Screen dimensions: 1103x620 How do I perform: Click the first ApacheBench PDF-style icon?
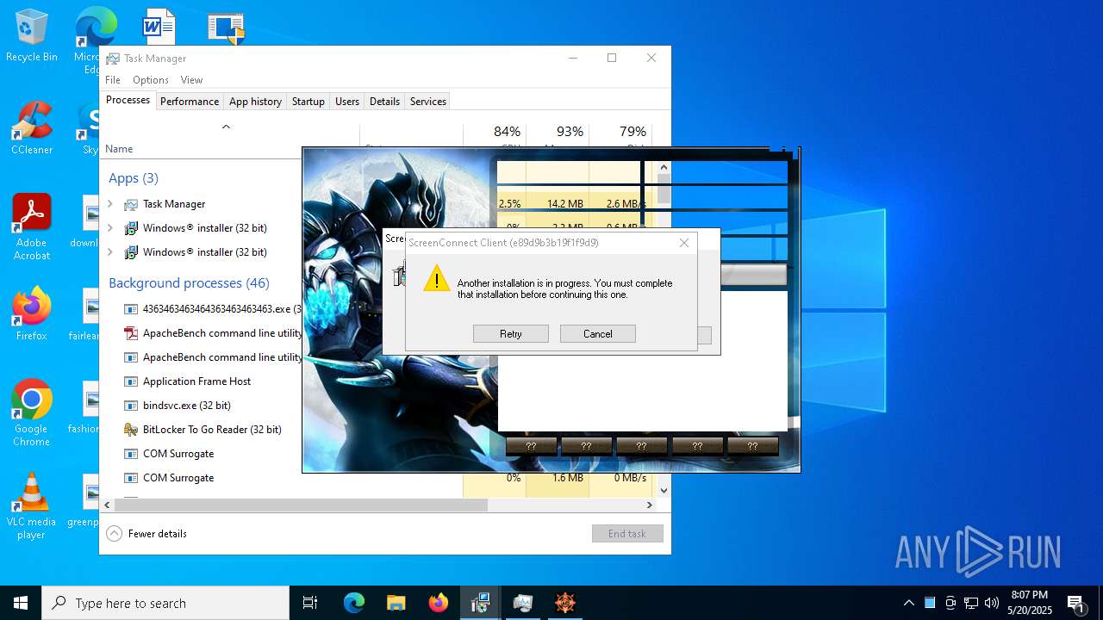131,333
